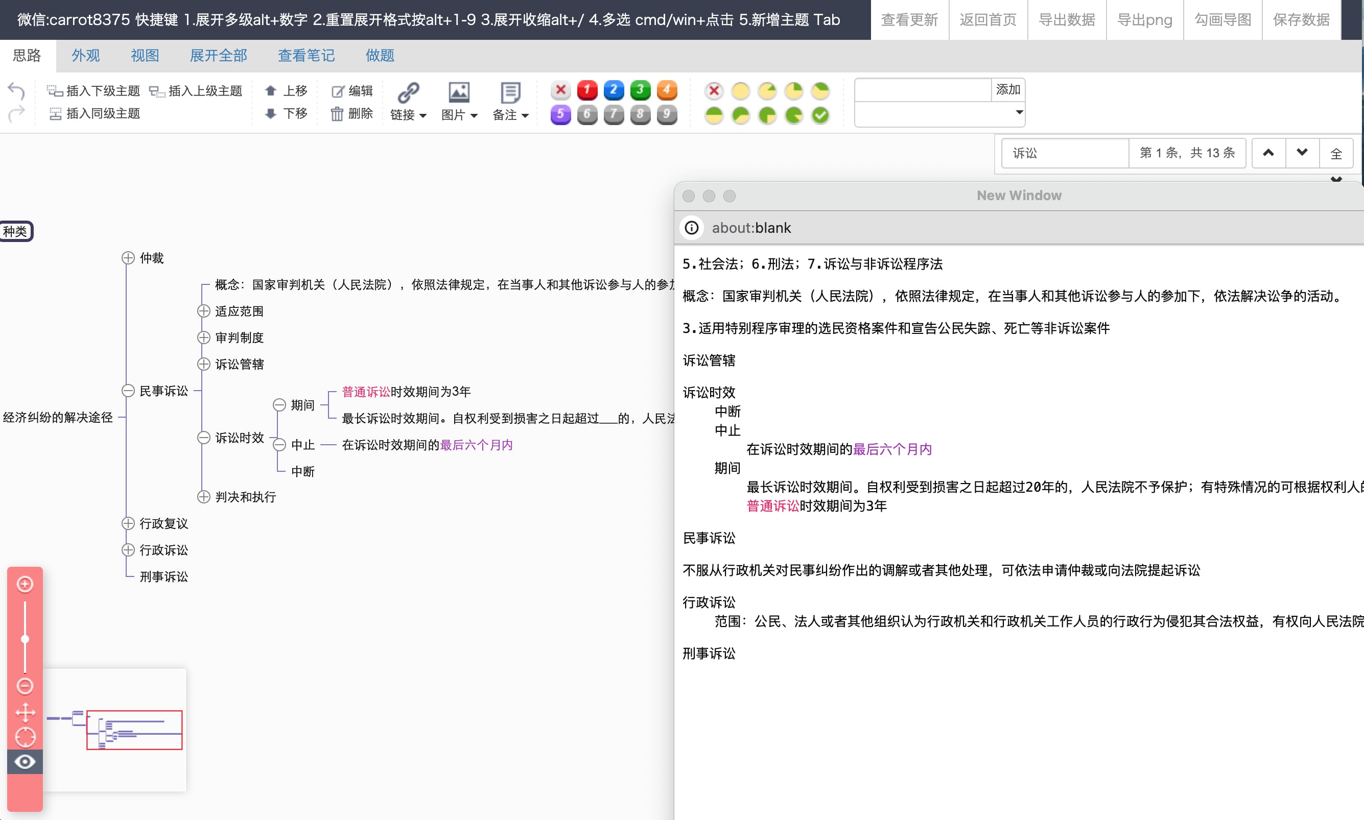The height and width of the screenshot is (820, 1364).
Task: Click the zoom out minus icon
Action: coord(25,686)
